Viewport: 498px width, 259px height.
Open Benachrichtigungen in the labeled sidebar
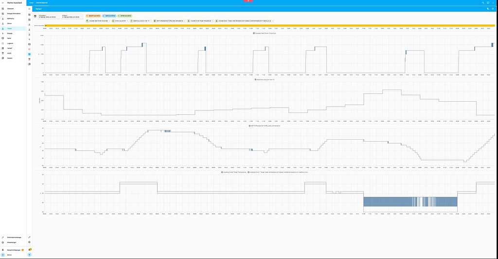tap(13, 250)
